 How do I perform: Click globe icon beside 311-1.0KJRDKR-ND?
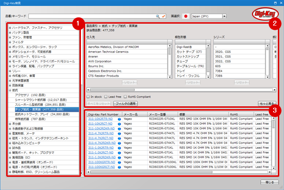tap(119, 157)
